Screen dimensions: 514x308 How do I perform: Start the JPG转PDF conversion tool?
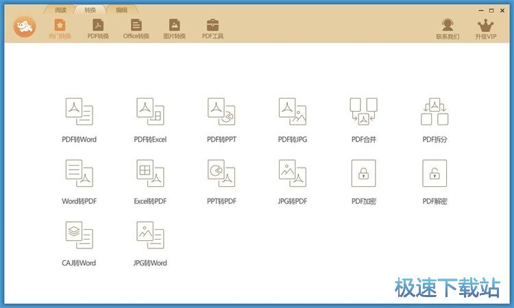pyautogui.click(x=293, y=181)
